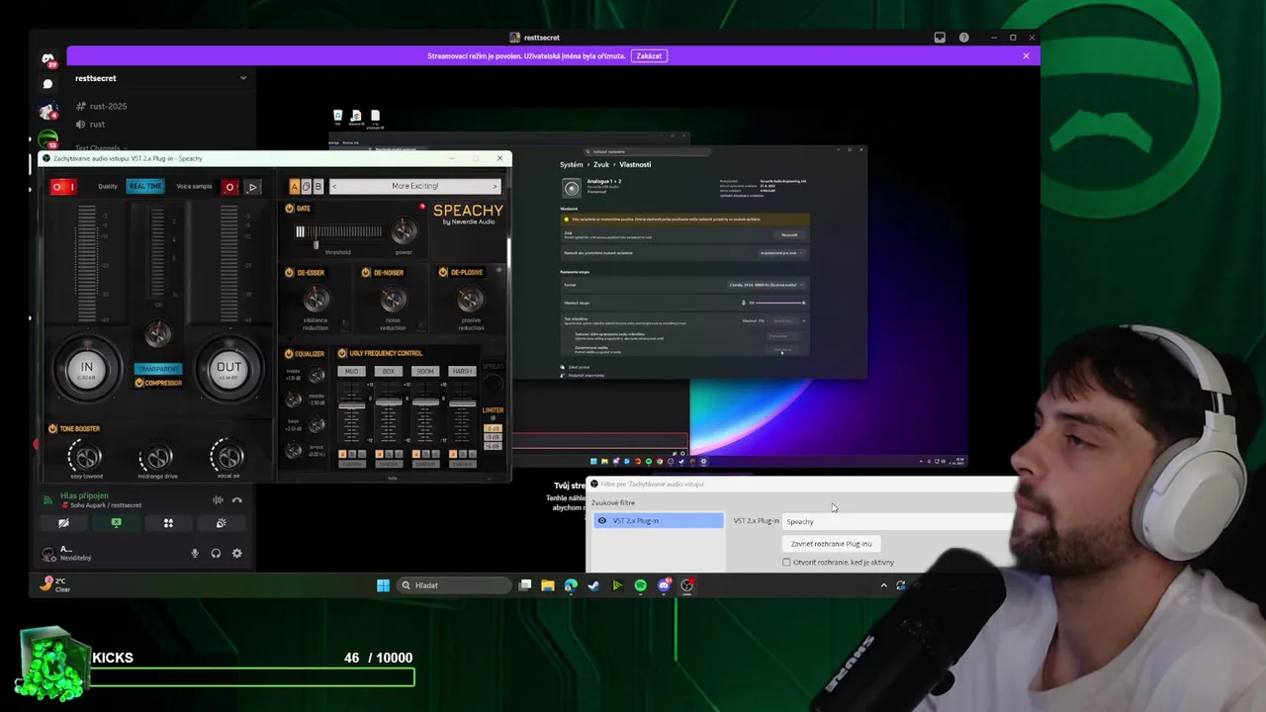The height and width of the screenshot is (712, 1266).
Task: Click the TRANSPARENT compressor mode button
Action: click(x=158, y=369)
